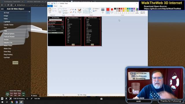Select the Pencil tool in Paint

point(71,10)
